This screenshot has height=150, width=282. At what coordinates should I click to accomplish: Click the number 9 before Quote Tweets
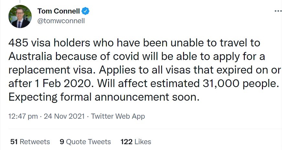click(x=62, y=142)
